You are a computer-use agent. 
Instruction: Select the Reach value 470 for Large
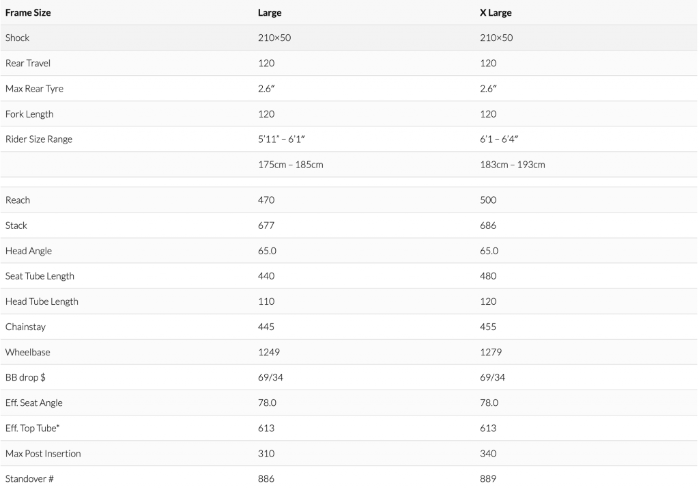point(266,200)
